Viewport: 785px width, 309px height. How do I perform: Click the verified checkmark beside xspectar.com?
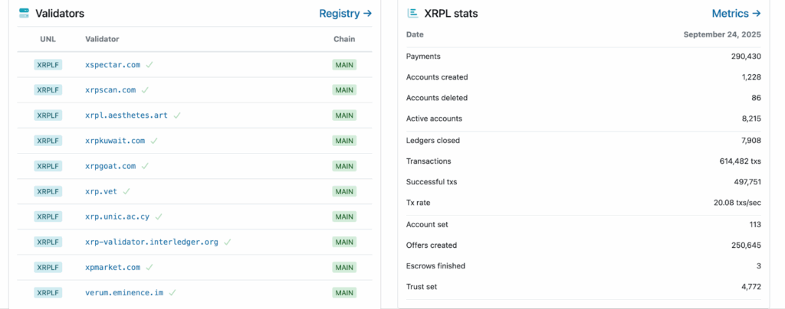point(149,65)
